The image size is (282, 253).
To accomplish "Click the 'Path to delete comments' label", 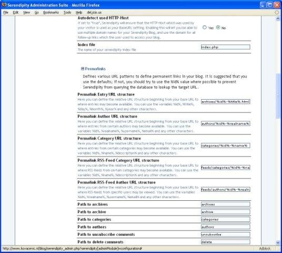I will pyautogui.click(x=100, y=242).
